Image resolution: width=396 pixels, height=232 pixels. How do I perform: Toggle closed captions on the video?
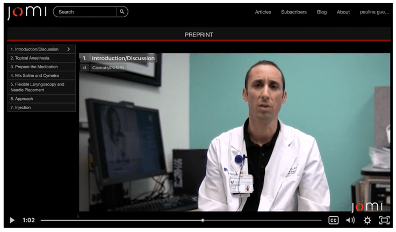click(333, 220)
